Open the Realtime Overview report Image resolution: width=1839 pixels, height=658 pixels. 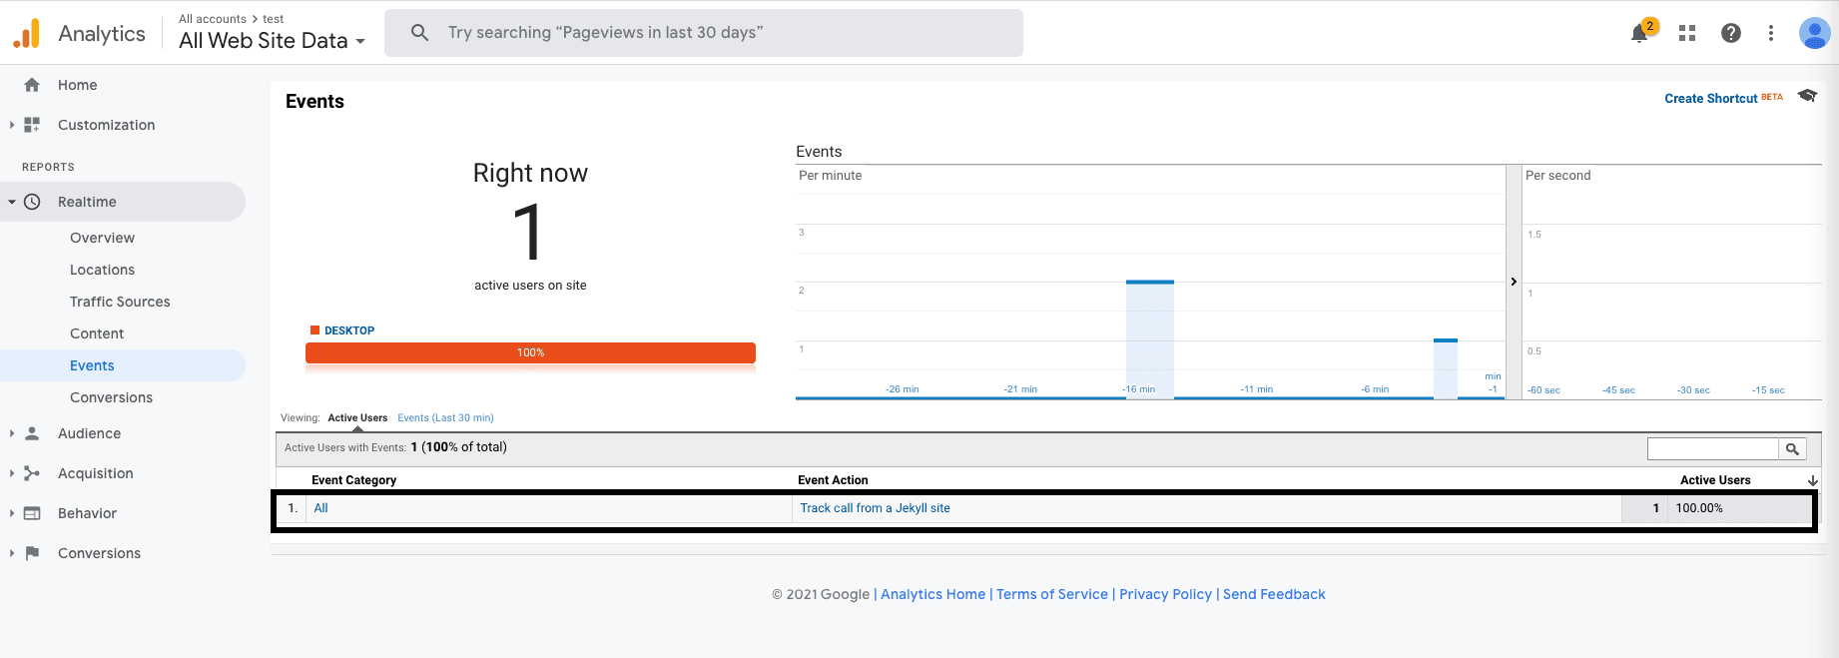click(x=102, y=238)
